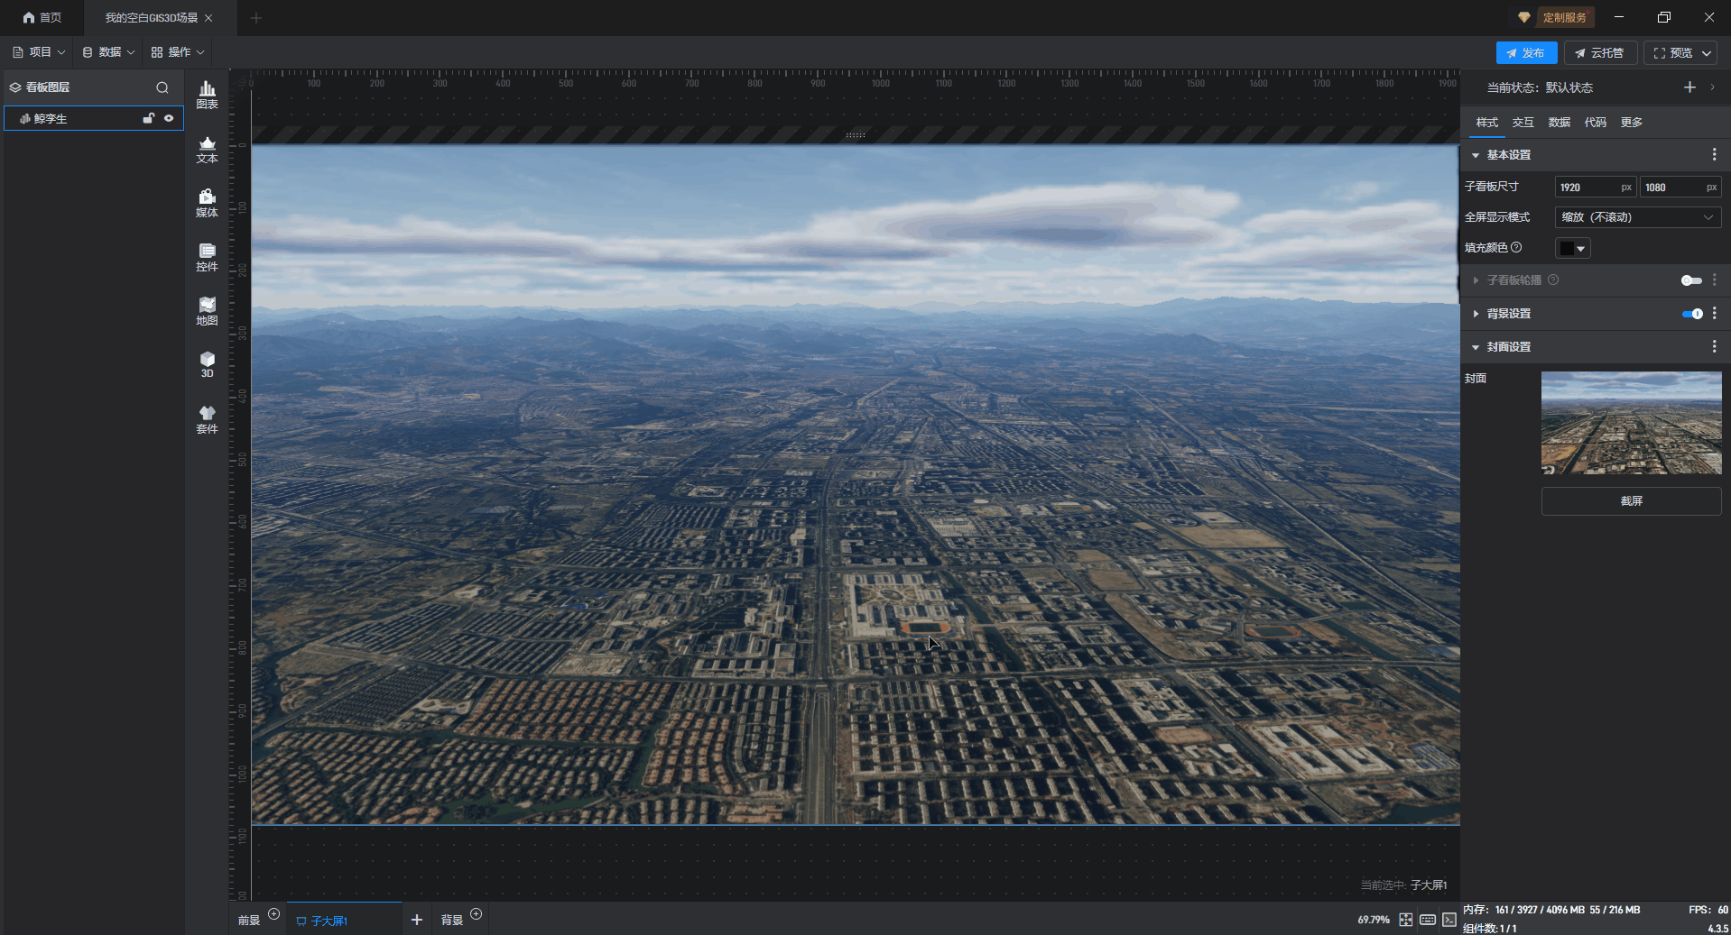Collapse the 基本设置 section
Viewport: 1731px width, 935px height.
coord(1476,155)
